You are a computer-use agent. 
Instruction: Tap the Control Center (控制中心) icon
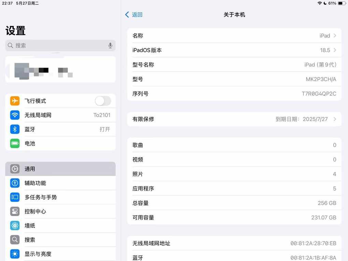point(15,211)
